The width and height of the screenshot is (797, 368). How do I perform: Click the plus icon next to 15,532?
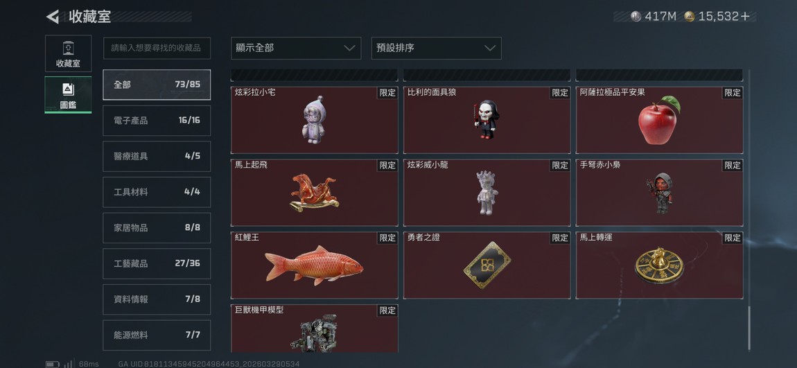point(746,17)
